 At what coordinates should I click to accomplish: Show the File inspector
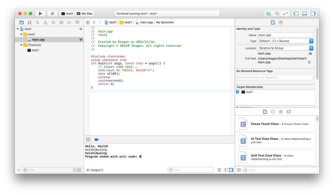tap(273, 22)
